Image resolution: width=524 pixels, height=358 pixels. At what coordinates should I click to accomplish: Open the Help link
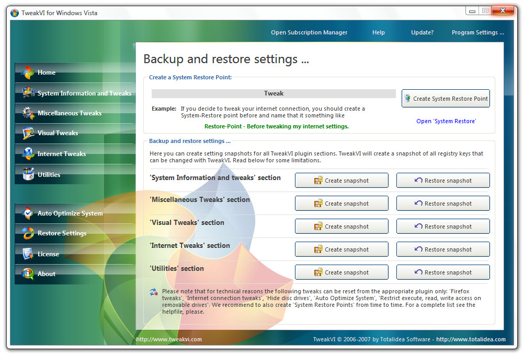(379, 32)
